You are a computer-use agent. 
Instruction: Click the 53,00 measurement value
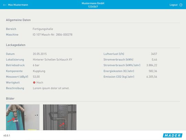point(36,77)
